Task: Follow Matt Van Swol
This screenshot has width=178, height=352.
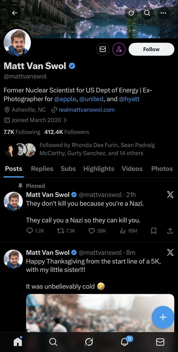Action: pos(151,49)
